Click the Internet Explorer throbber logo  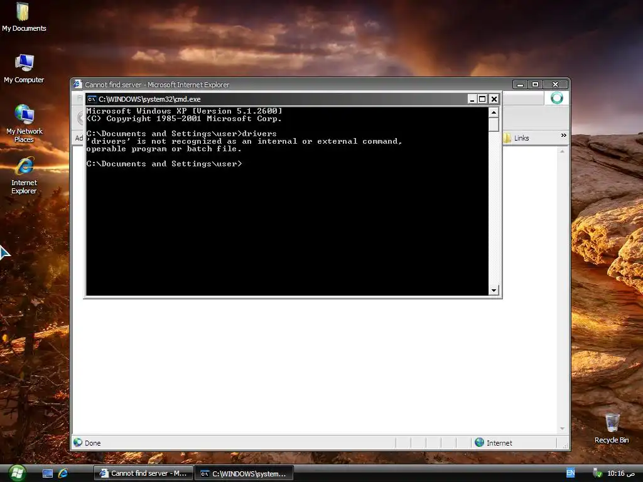[556, 98]
